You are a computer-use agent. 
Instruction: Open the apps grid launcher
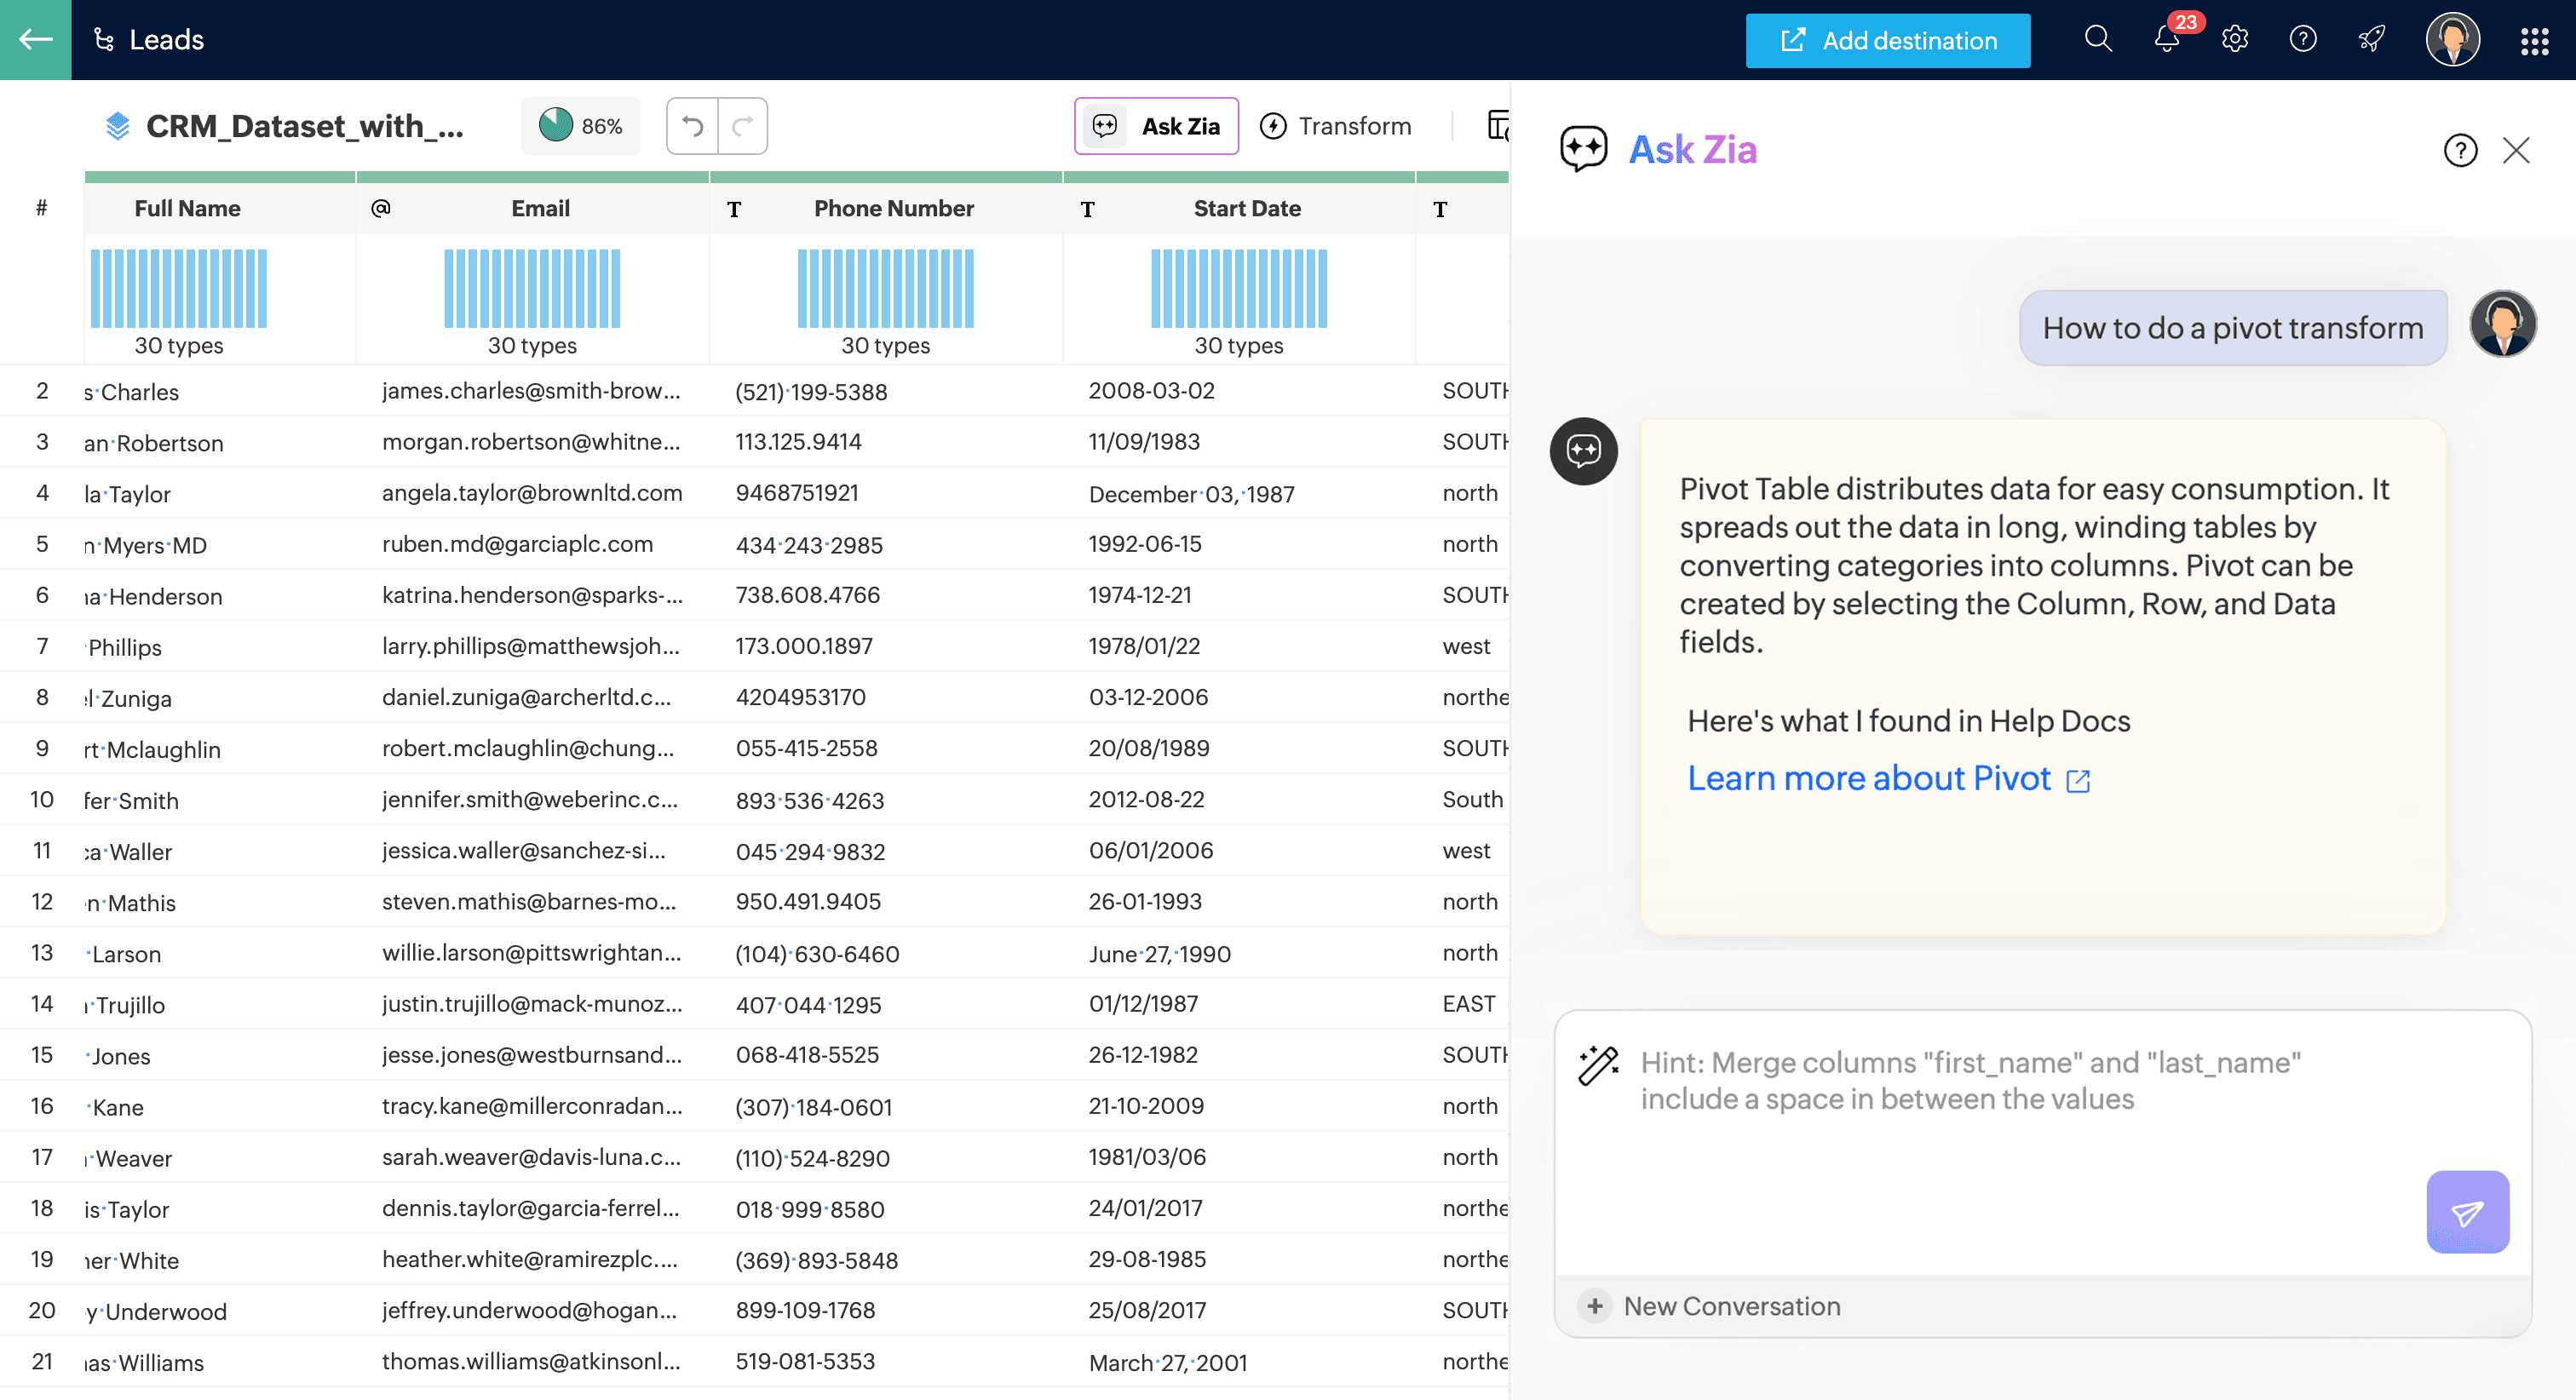point(2533,41)
